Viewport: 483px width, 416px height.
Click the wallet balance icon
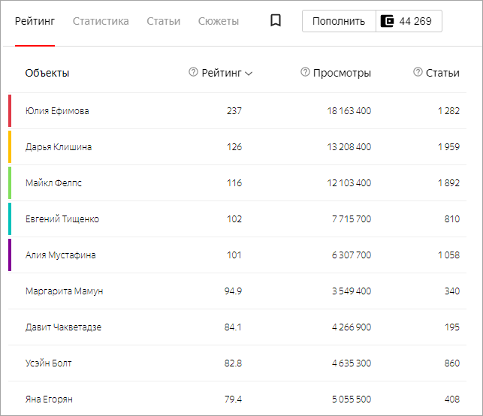388,21
